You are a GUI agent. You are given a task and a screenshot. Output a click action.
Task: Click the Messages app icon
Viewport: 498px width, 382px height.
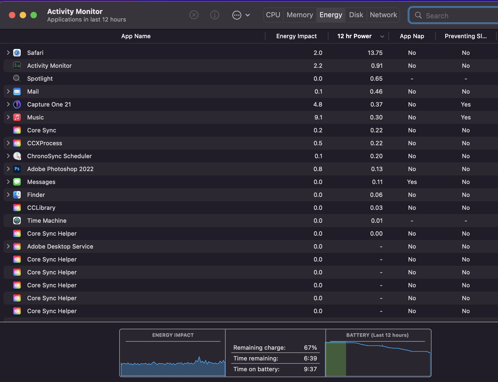click(x=17, y=182)
